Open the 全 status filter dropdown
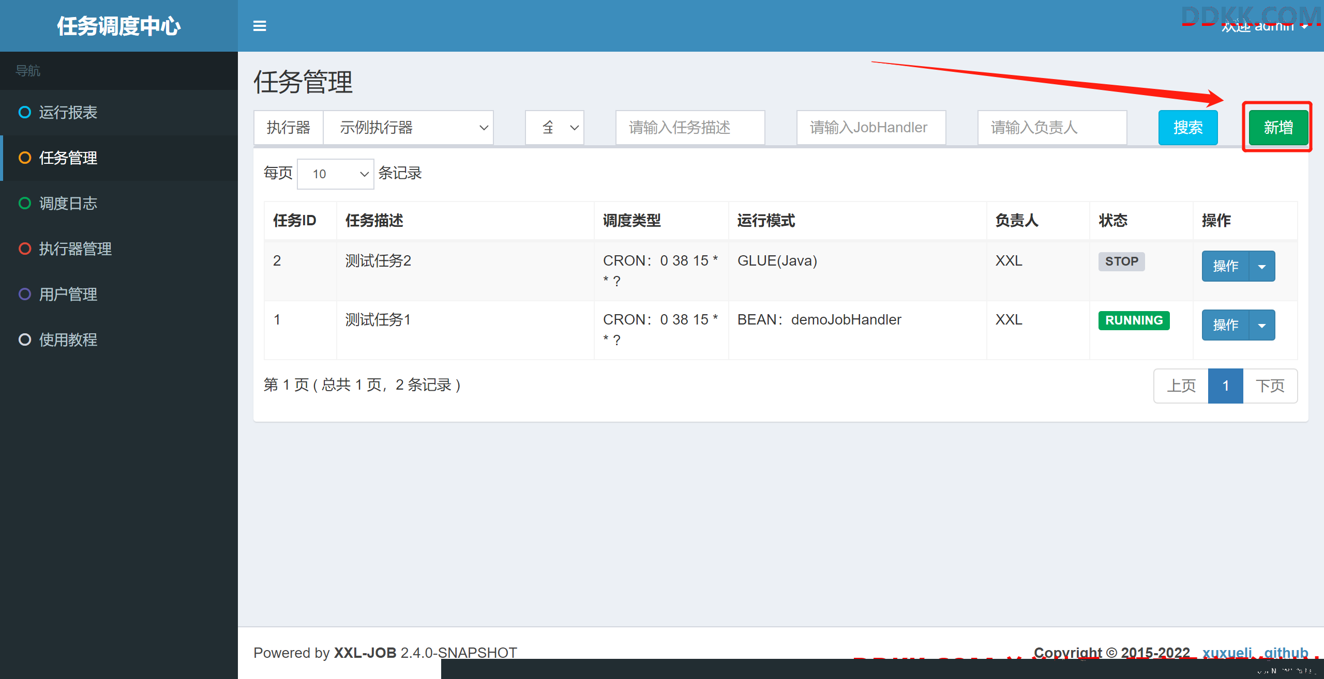 (x=554, y=128)
